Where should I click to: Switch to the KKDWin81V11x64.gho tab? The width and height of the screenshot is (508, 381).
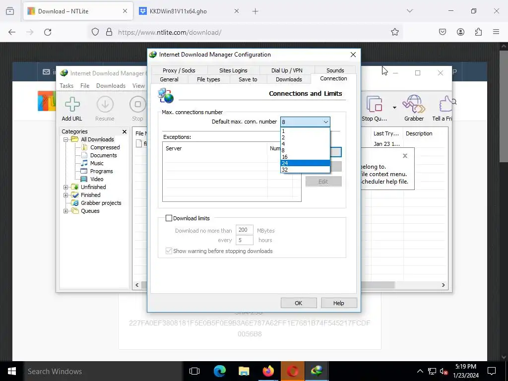(x=190, y=11)
